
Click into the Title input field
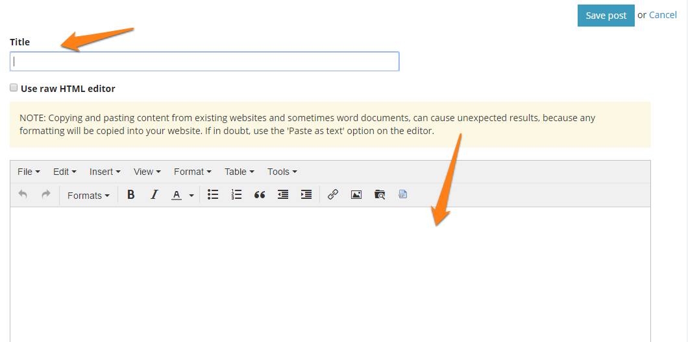click(204, 62)
